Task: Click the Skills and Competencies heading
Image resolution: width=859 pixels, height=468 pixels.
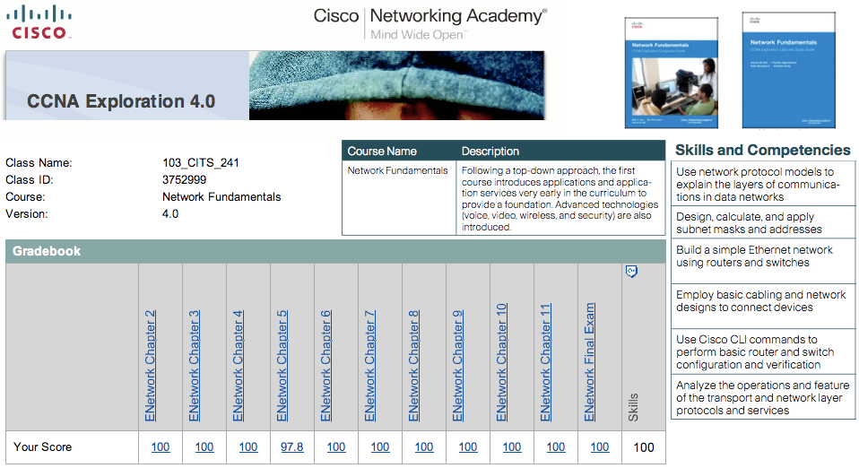Action: coord(762,150)
